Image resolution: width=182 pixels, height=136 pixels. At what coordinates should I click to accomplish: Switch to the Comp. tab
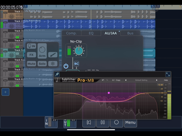pyautogui.click(x=71, y=33)
